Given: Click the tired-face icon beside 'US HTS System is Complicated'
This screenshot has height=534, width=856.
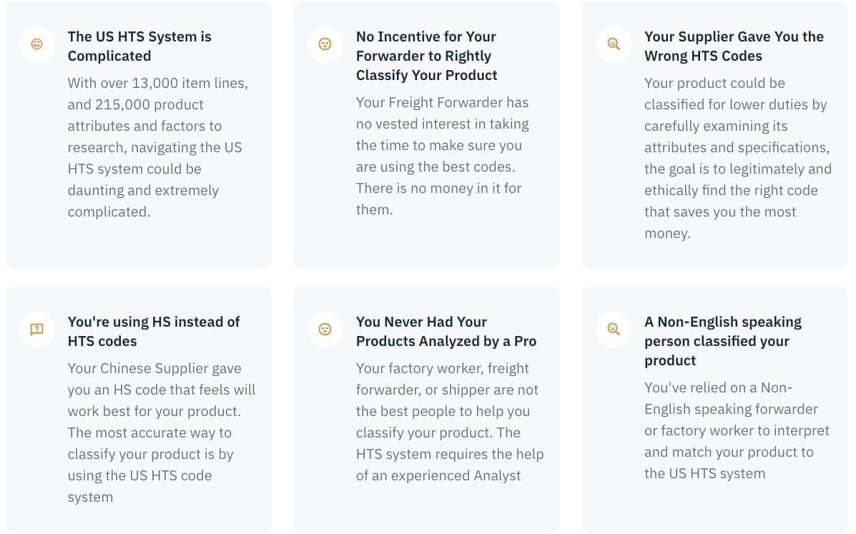Looking at the screenshot, I should 36,44.
